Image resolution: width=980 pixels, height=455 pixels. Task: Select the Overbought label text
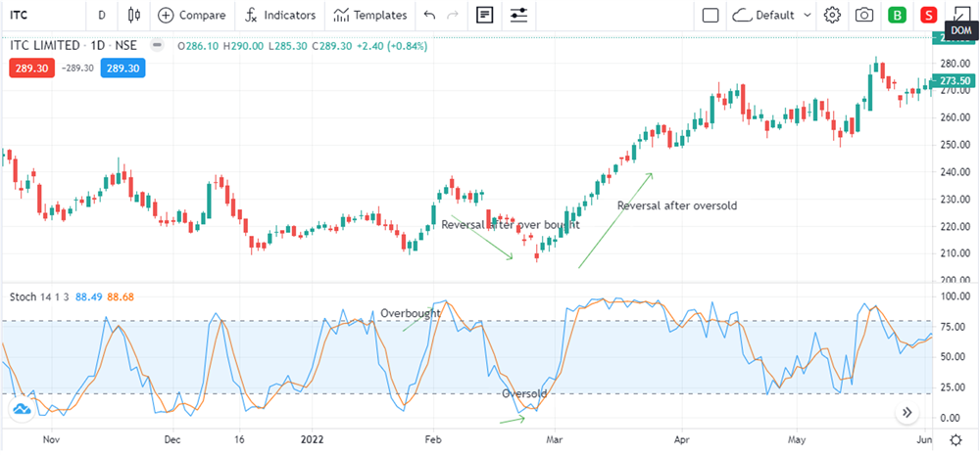[x=411, y=313]
